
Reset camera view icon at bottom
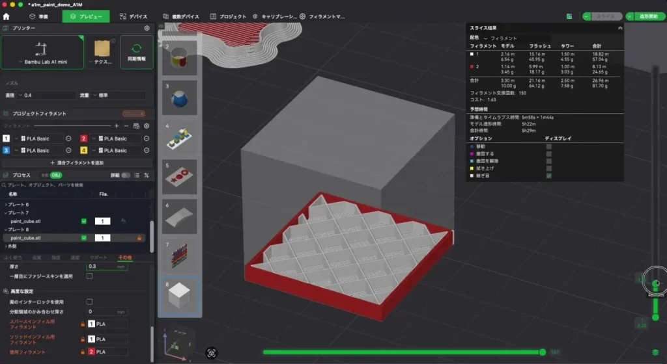tap(212, 353)
